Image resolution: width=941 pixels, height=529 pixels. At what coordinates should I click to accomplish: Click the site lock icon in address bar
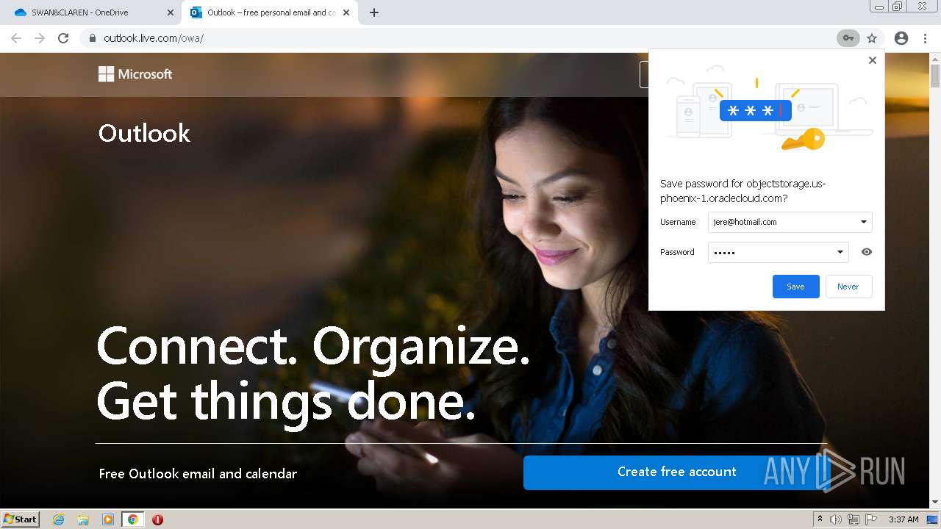92,38
